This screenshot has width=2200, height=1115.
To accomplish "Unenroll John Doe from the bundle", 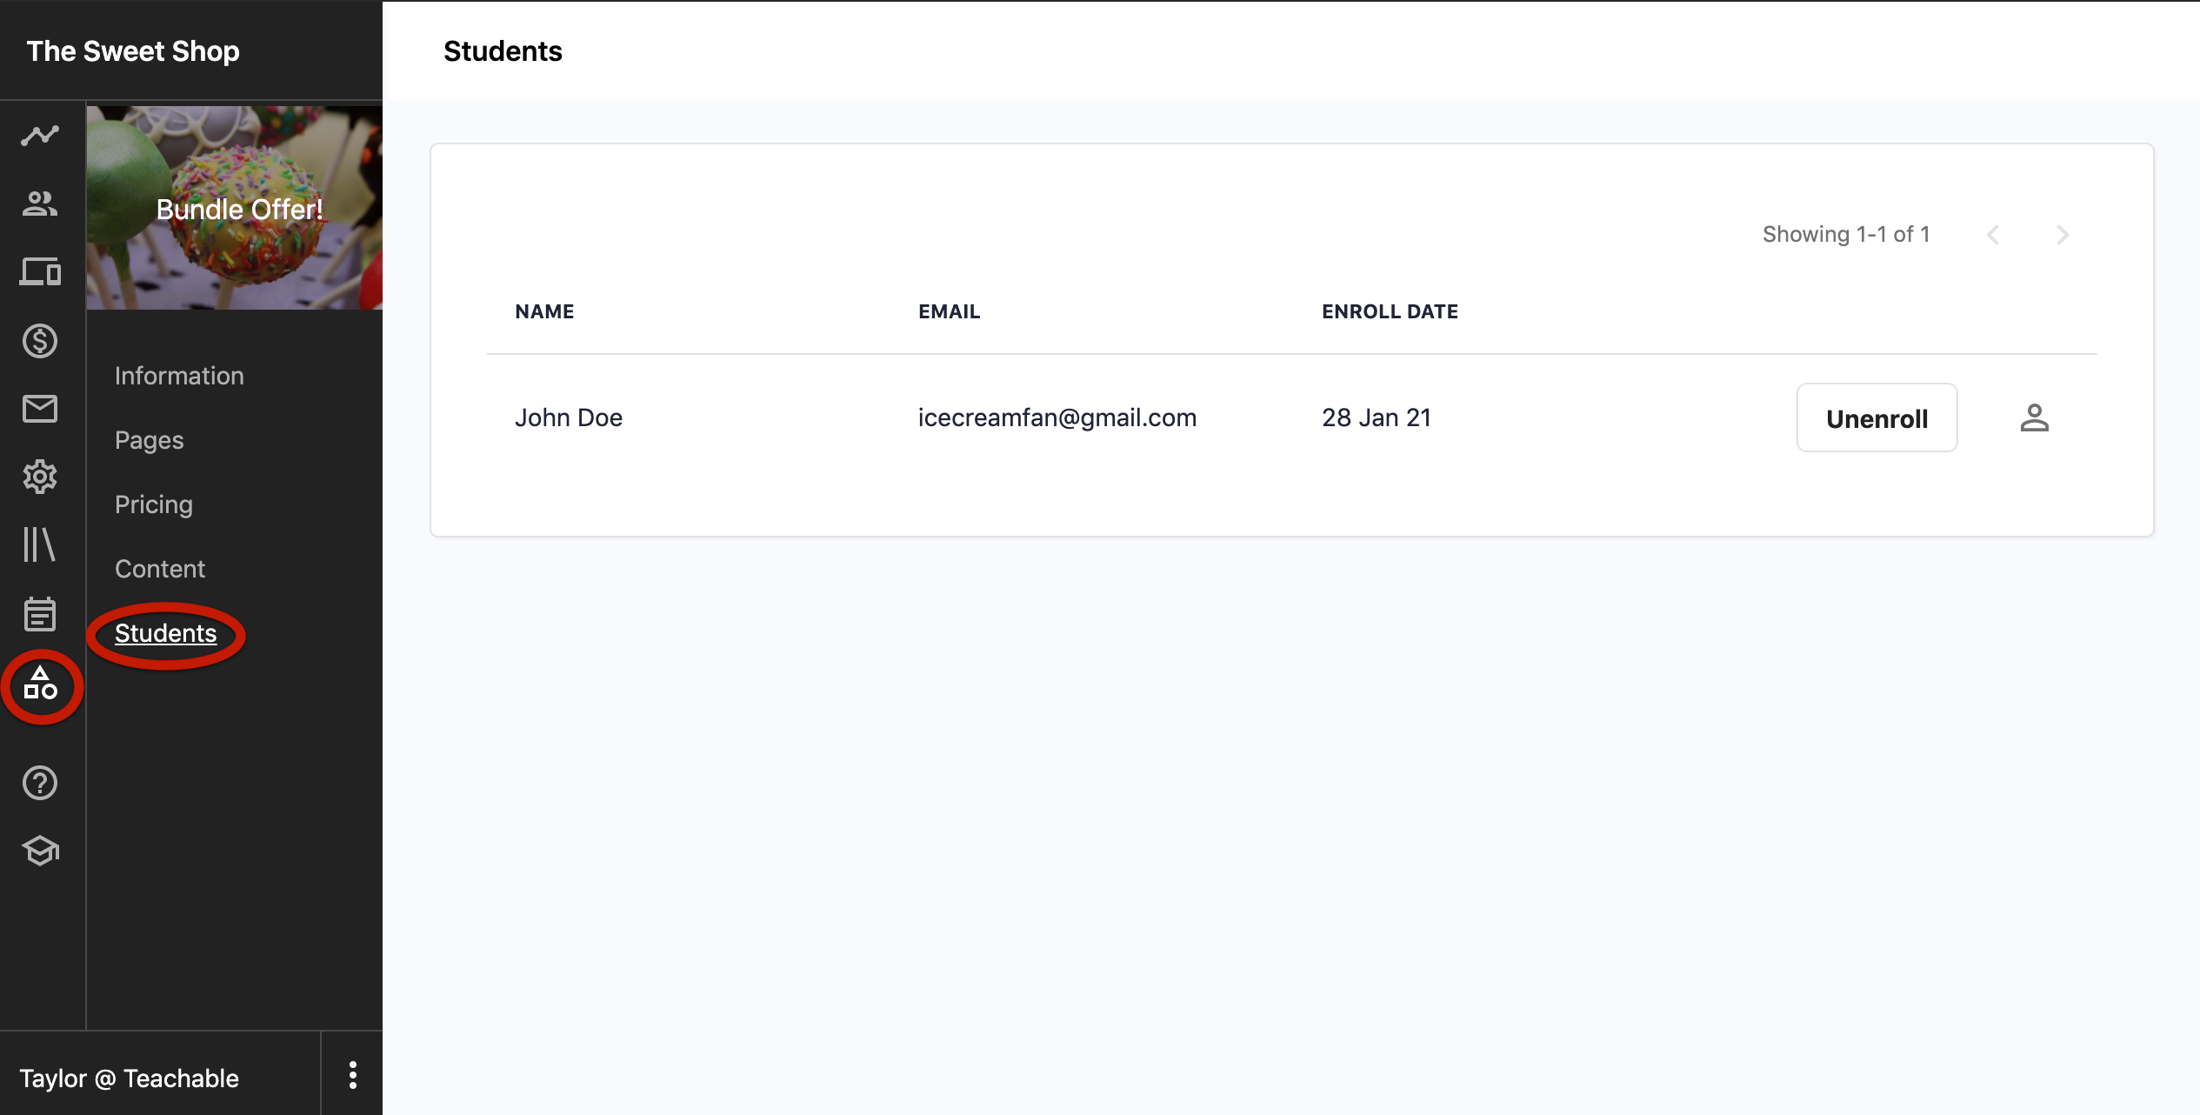I will click(1877, 417).
